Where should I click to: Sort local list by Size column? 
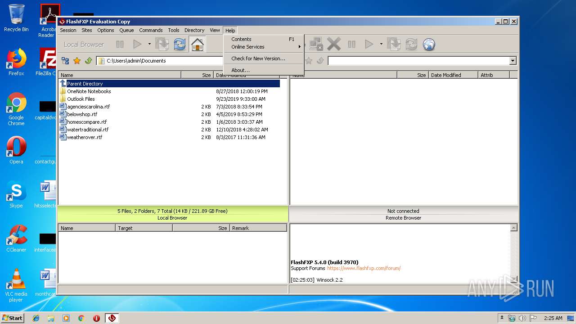click(197, 75)
